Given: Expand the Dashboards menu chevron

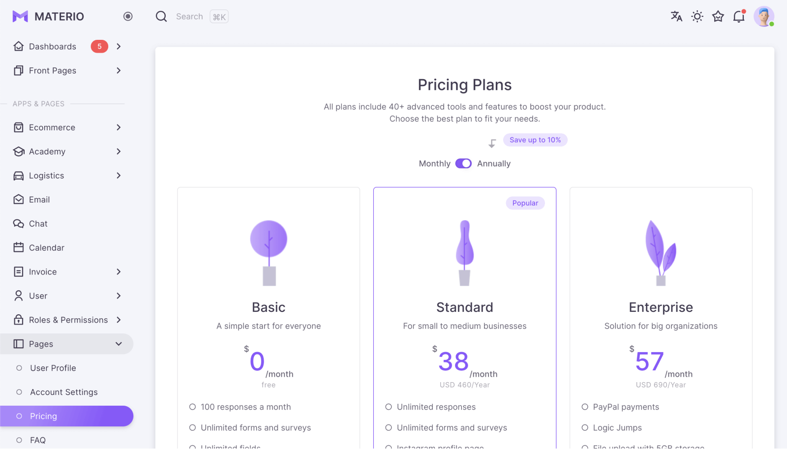Looking at the screenshot, I should point(119,46).
